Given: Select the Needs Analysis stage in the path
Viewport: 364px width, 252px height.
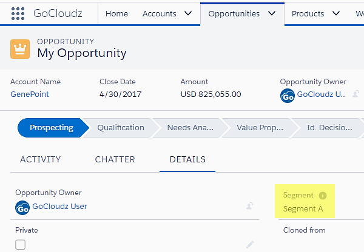Looking at the screenshot, I should click(x=190, y=128).
